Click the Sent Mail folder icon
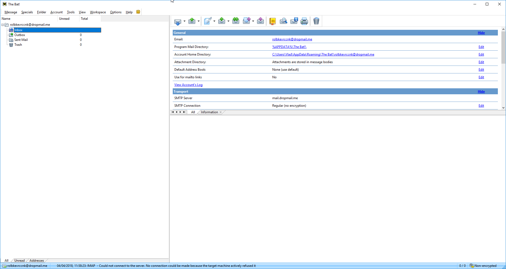Screen dimensions: 506x269 tap(11, 40)
